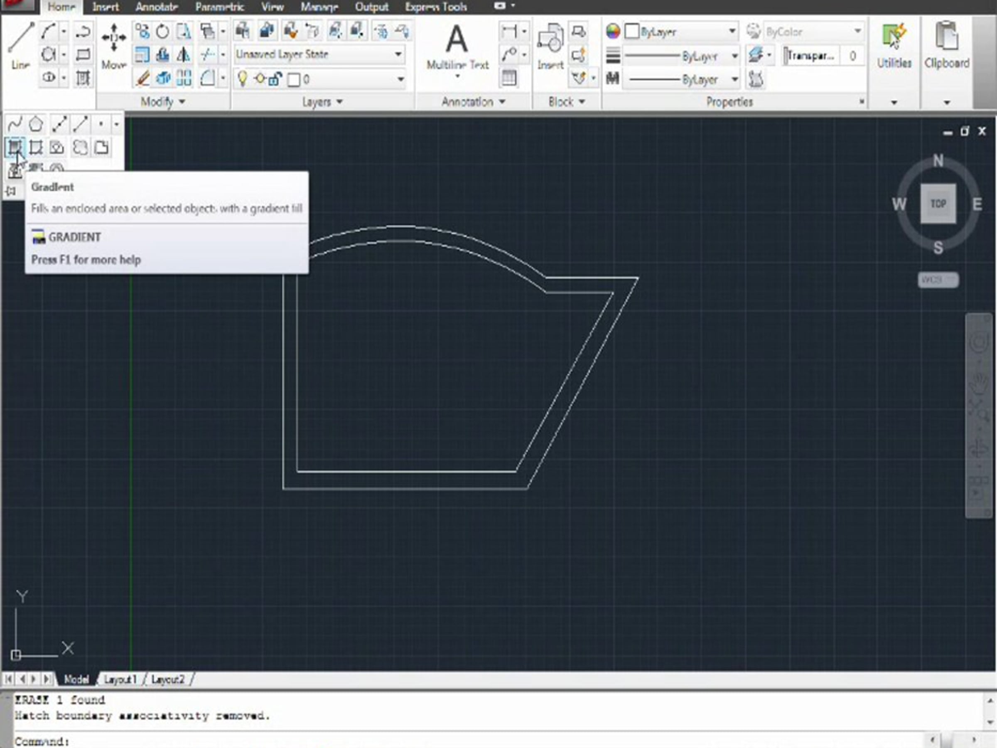997x748 pixels.
Task: Toggle layer freeze sun icon
Action: point(260,79)
